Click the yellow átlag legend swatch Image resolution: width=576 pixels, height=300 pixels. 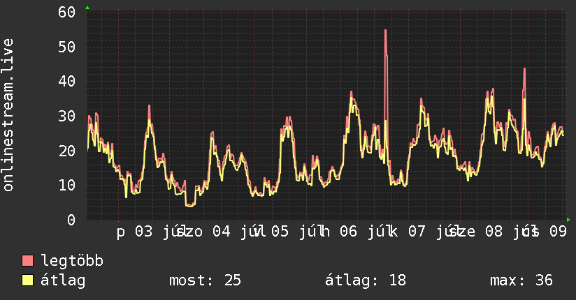coord(27,280)
